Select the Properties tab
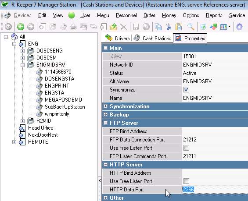Screen dimensions: 248x201 pos(190,38)
